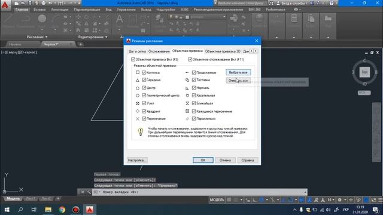
Task: Open the Вид ribbon tab
Action: pyautogui.click(x=108, y=10)
